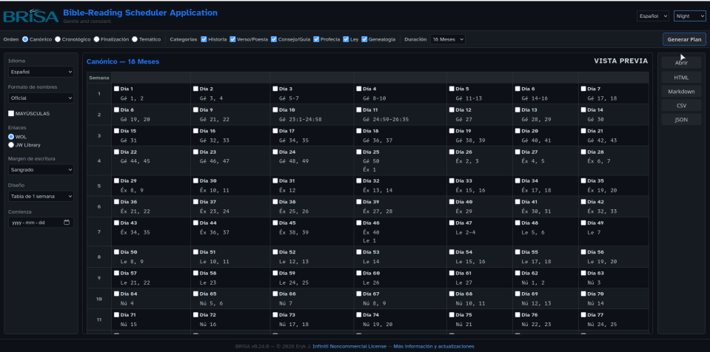The image size is (710, 352).
Task: Mark Día 2 as read
Action: [195, 89]
